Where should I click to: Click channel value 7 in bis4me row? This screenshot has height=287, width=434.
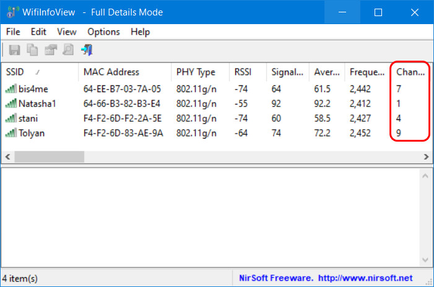tap(399, 88)
